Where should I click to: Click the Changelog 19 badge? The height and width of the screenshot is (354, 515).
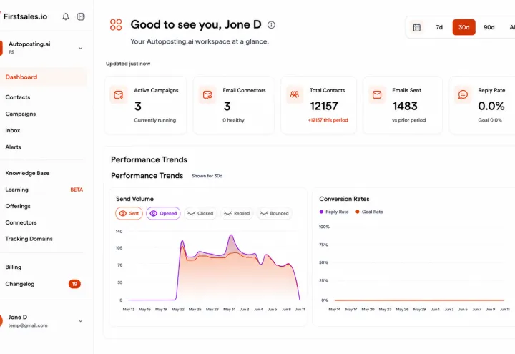pos(74,284)
